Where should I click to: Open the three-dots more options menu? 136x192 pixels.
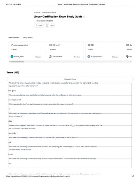[53, 25]
